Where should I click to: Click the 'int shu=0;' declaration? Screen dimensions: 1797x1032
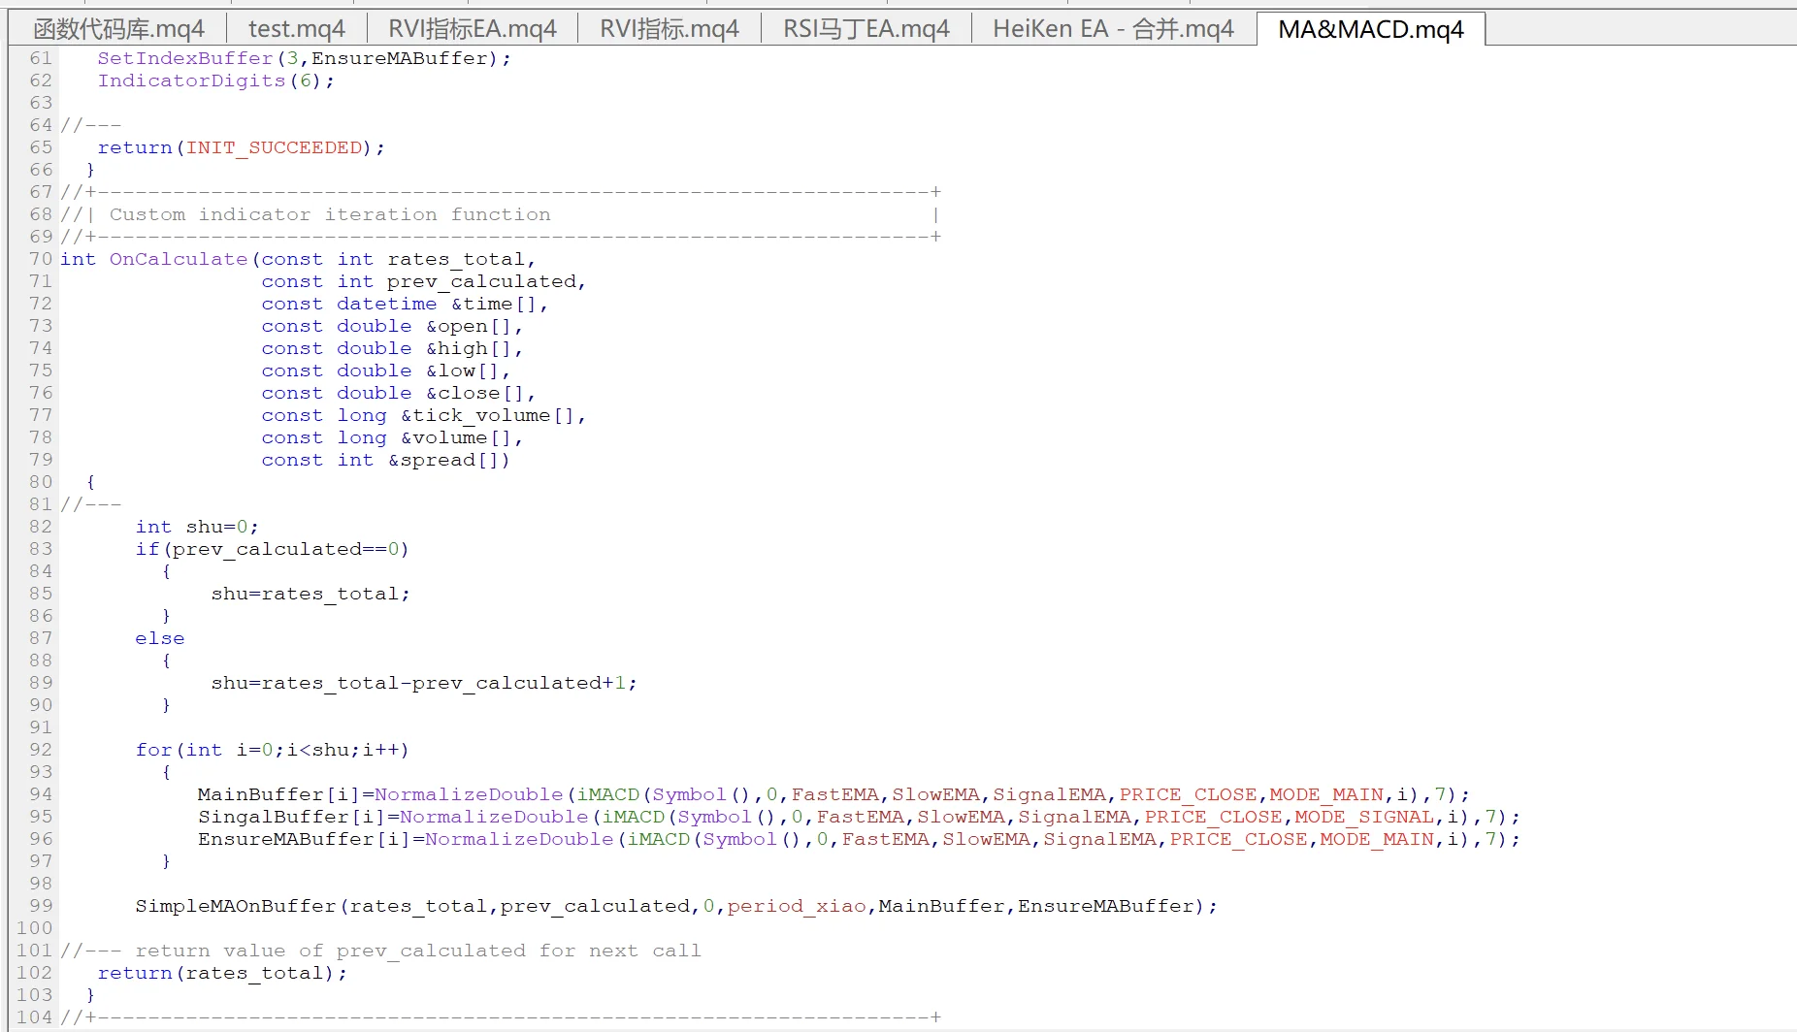(x=197, y=527)
